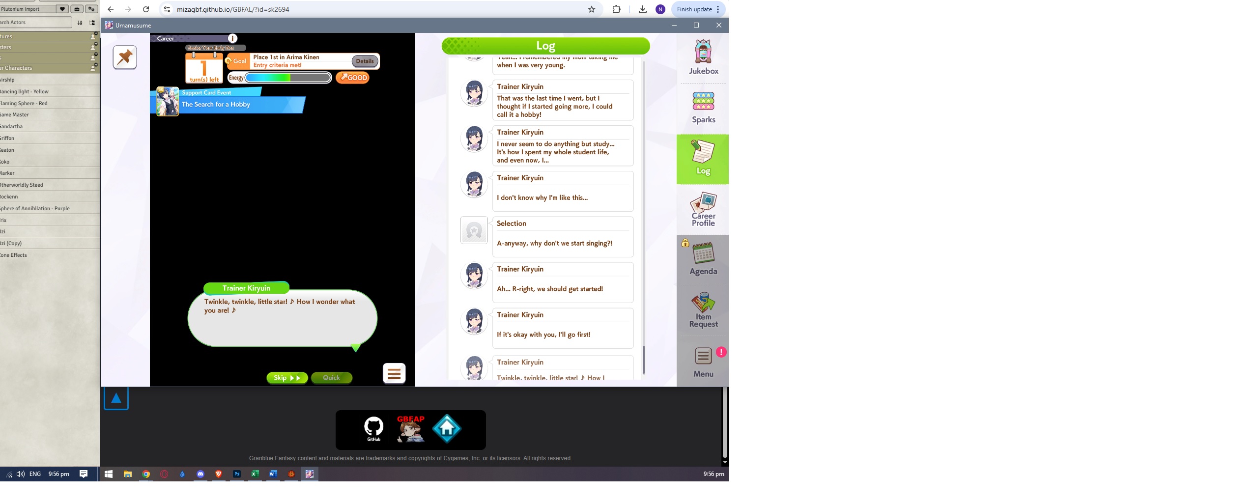Collapse all folders icon beside Search Actors

click(x=92, y=23)
